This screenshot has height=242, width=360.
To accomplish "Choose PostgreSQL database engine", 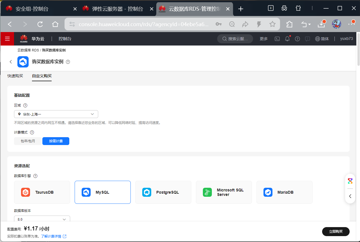I will tap(163, 192).
